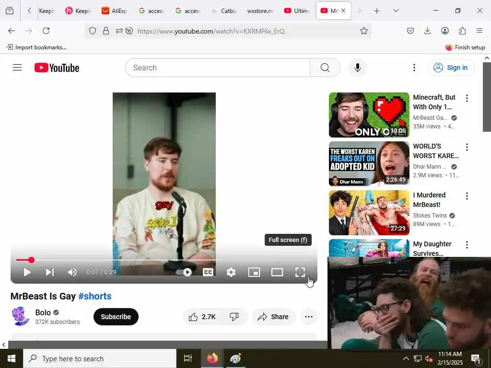Viewport: 491px width, 368px height.
Task: Click the Share button
Action: [273, 317]
